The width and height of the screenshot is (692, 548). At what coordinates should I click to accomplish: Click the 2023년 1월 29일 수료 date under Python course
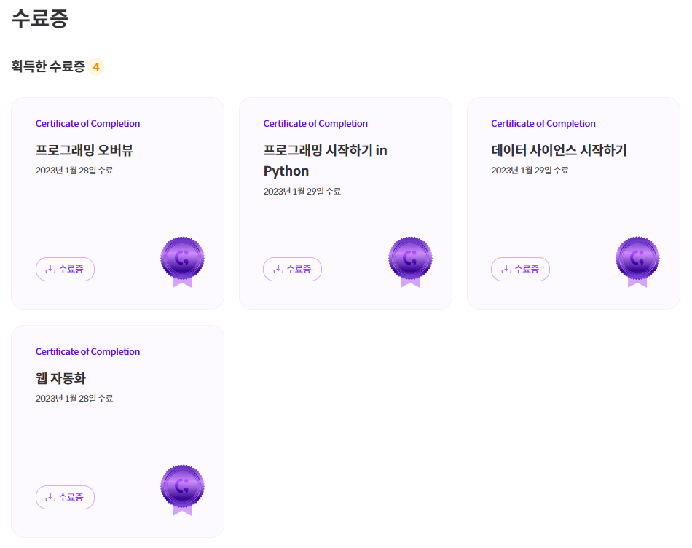coord(302,191)
